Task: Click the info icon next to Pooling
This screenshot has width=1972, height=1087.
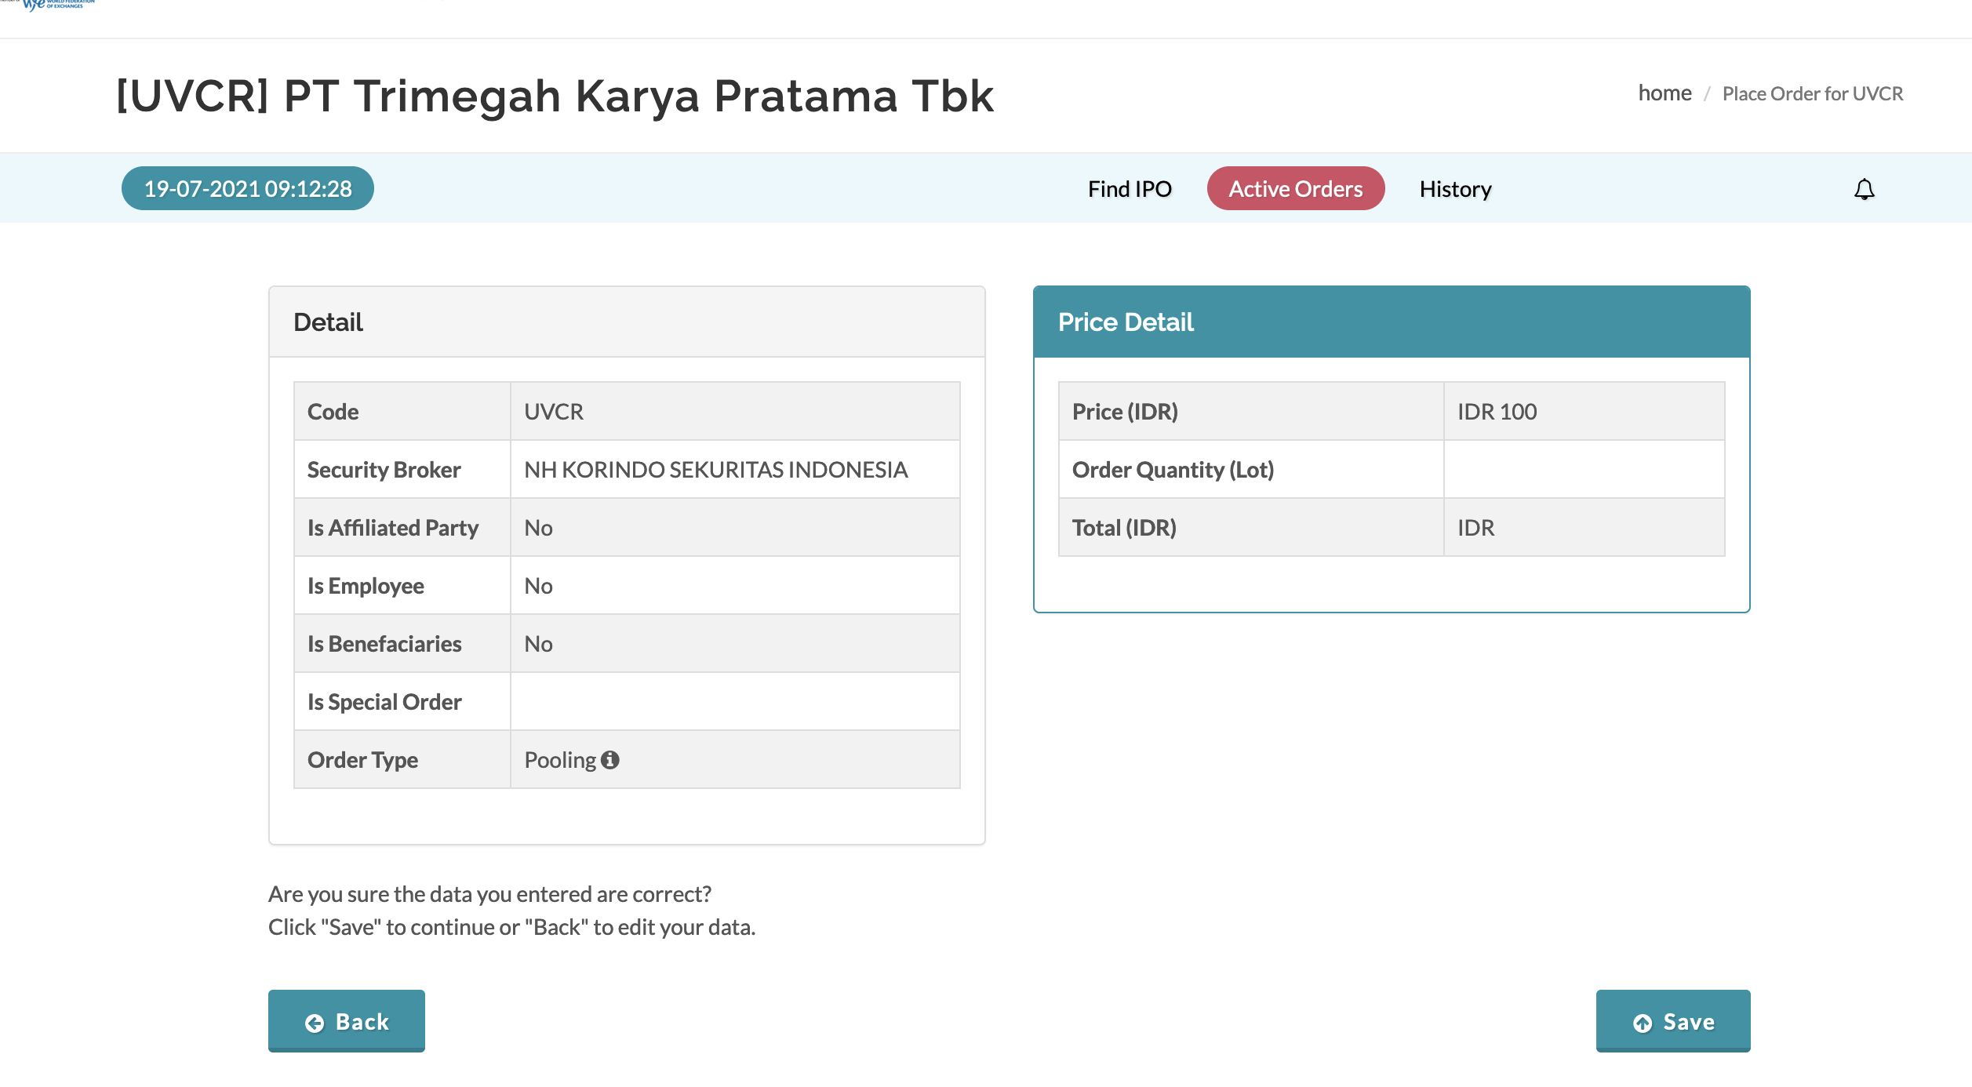Action: (610, 760)
